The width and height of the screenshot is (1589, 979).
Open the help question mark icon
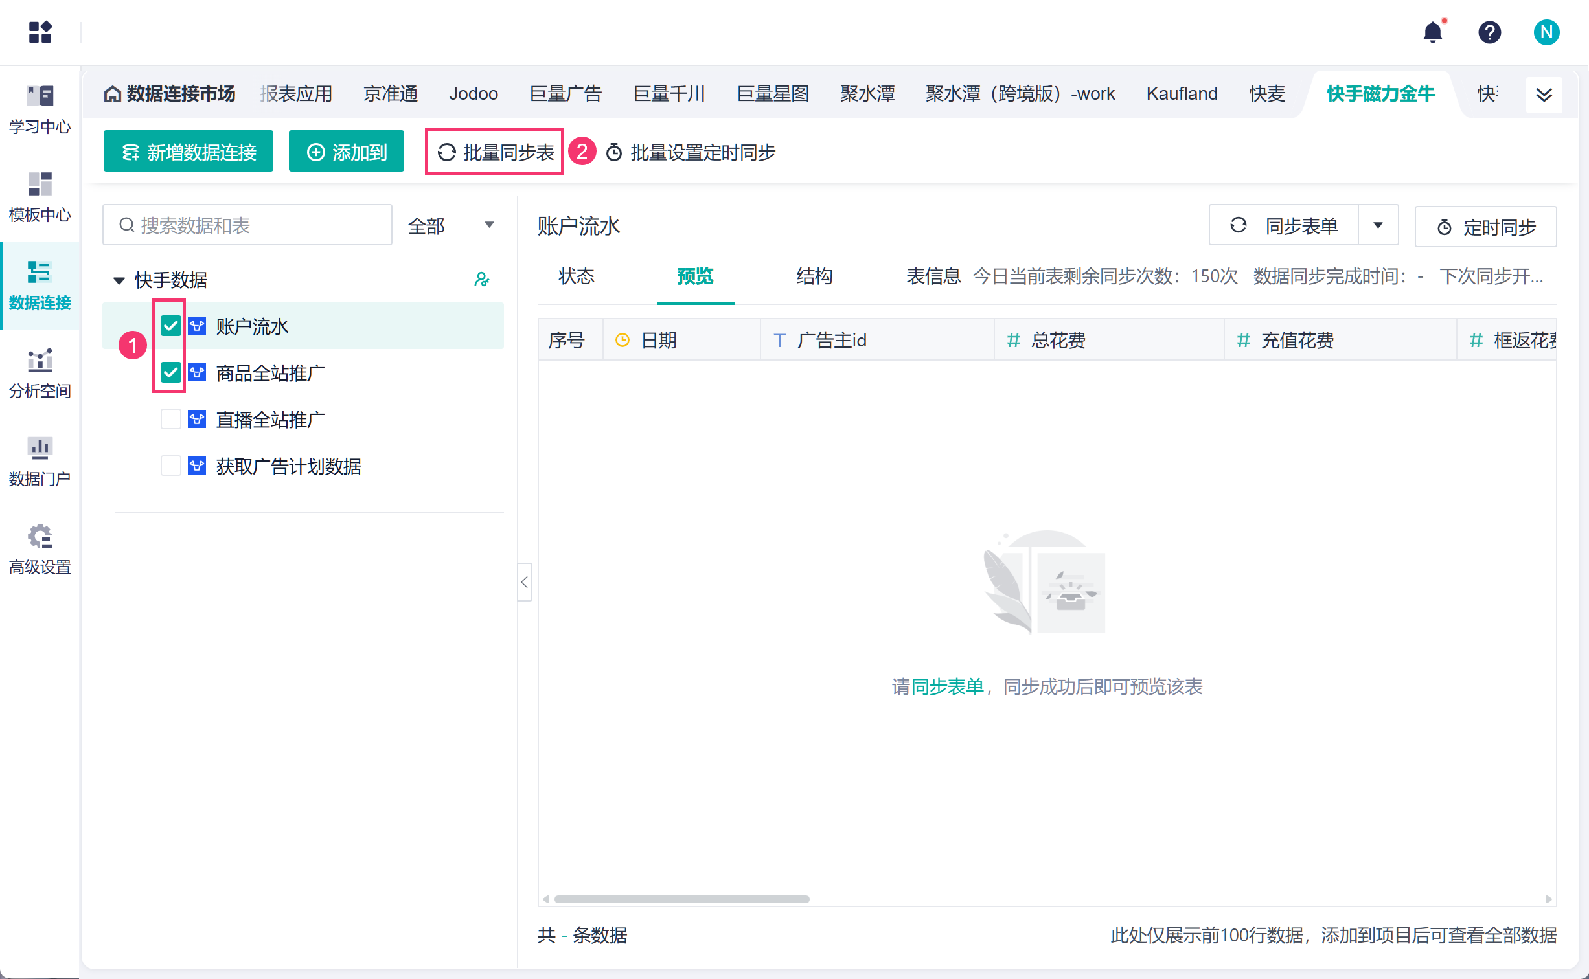click(x=1489, y=32)
